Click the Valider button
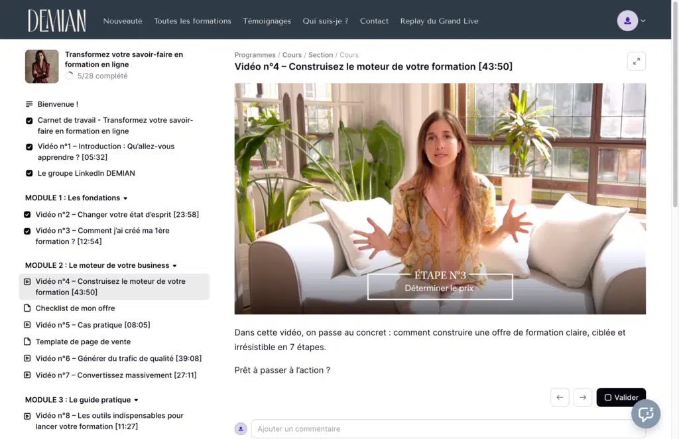The image size is (679, 439). tap(621, 397)
